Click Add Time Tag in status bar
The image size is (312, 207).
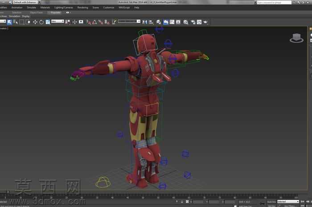245,206
